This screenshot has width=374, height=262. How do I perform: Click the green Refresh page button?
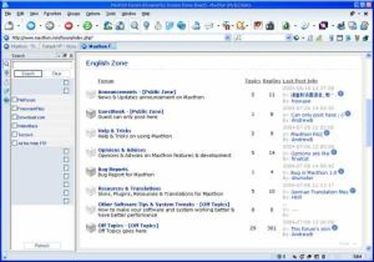87,25
